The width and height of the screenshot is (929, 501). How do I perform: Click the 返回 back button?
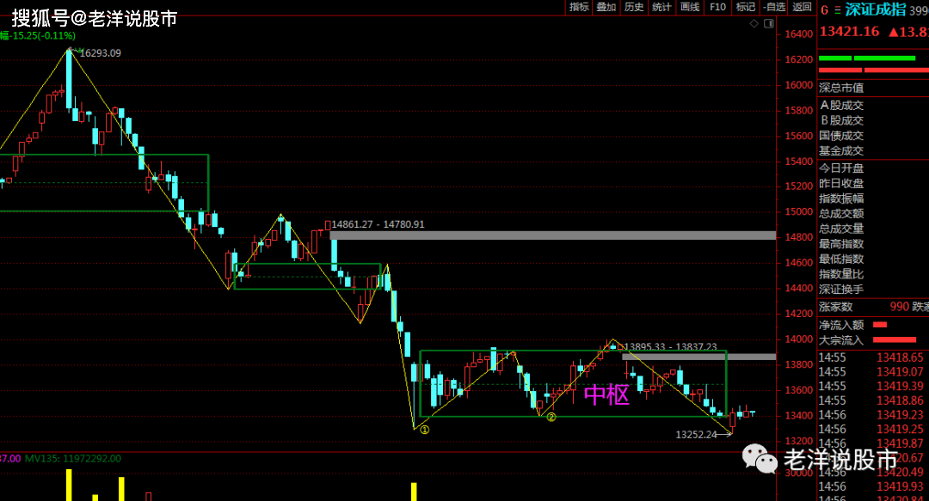pos(802,7)
